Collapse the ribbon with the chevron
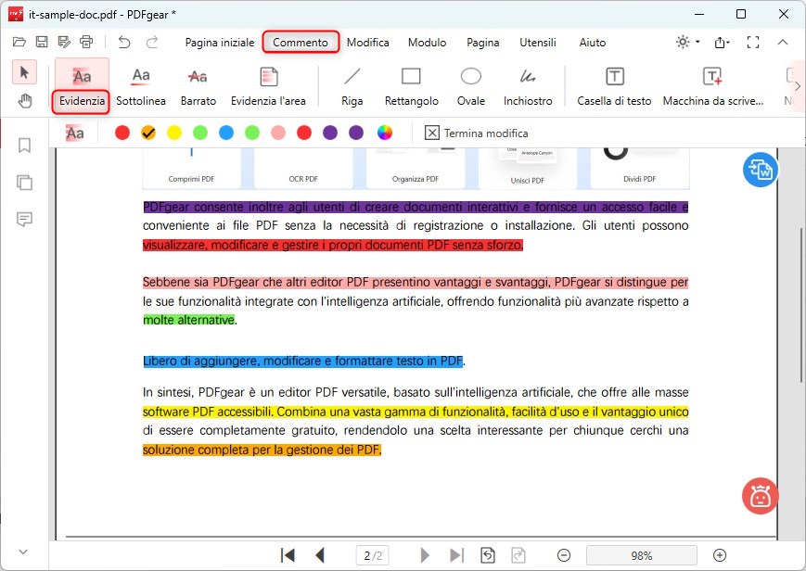This screenshot has height=571, width=806. [x=785, y=42]
